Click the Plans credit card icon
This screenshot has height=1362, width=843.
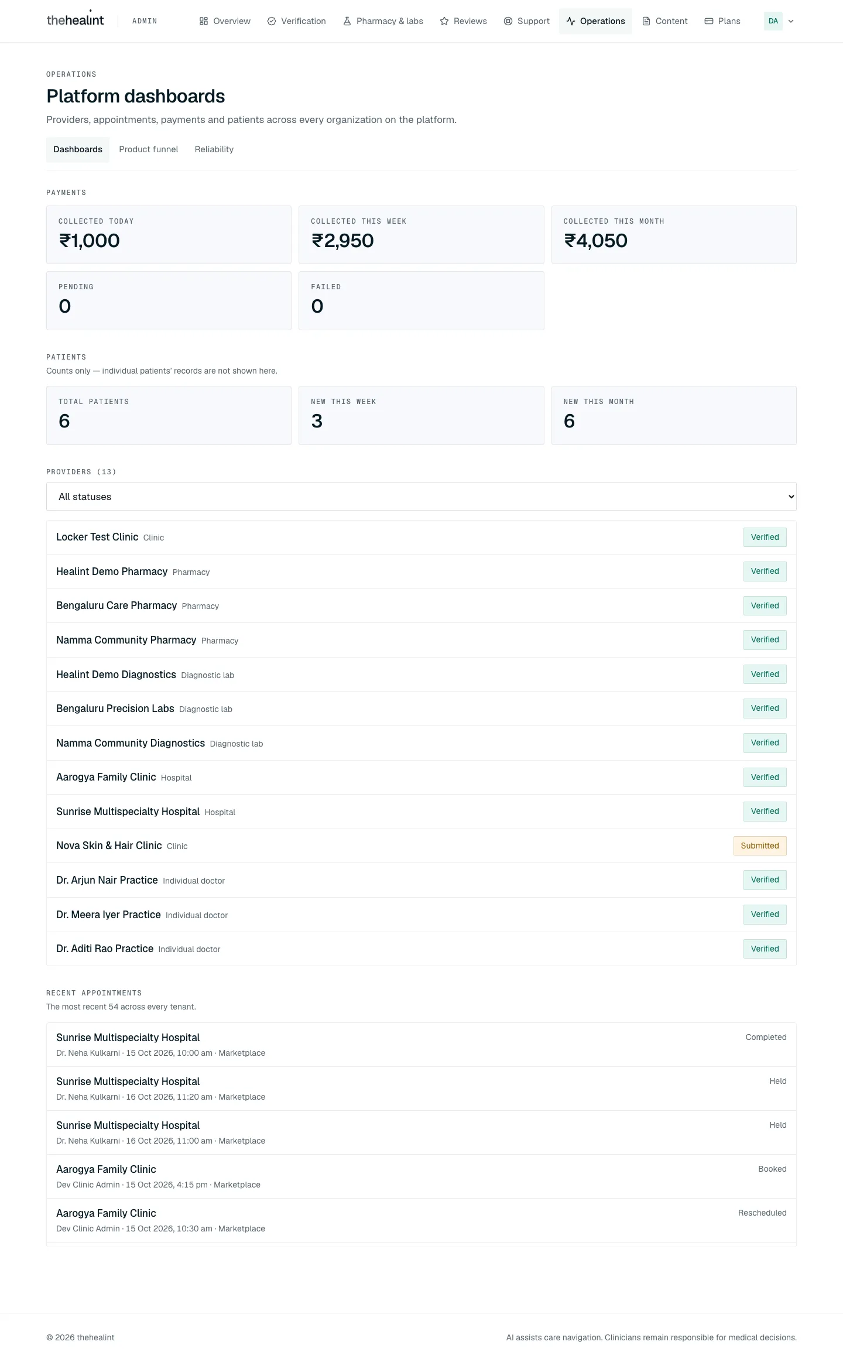point(709,21)
